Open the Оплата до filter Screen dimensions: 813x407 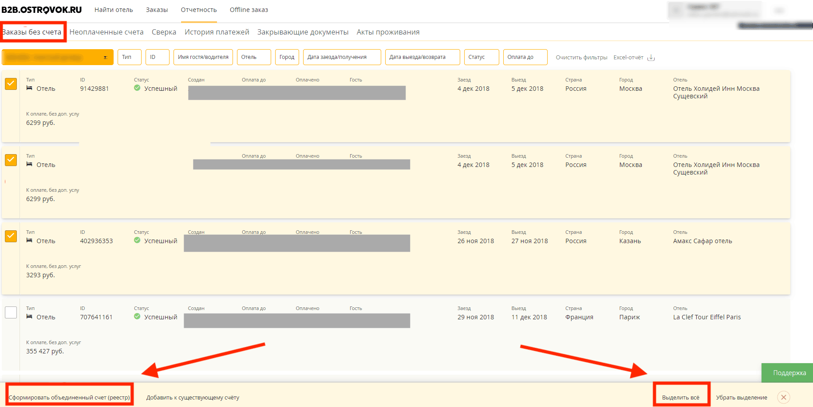525,57
